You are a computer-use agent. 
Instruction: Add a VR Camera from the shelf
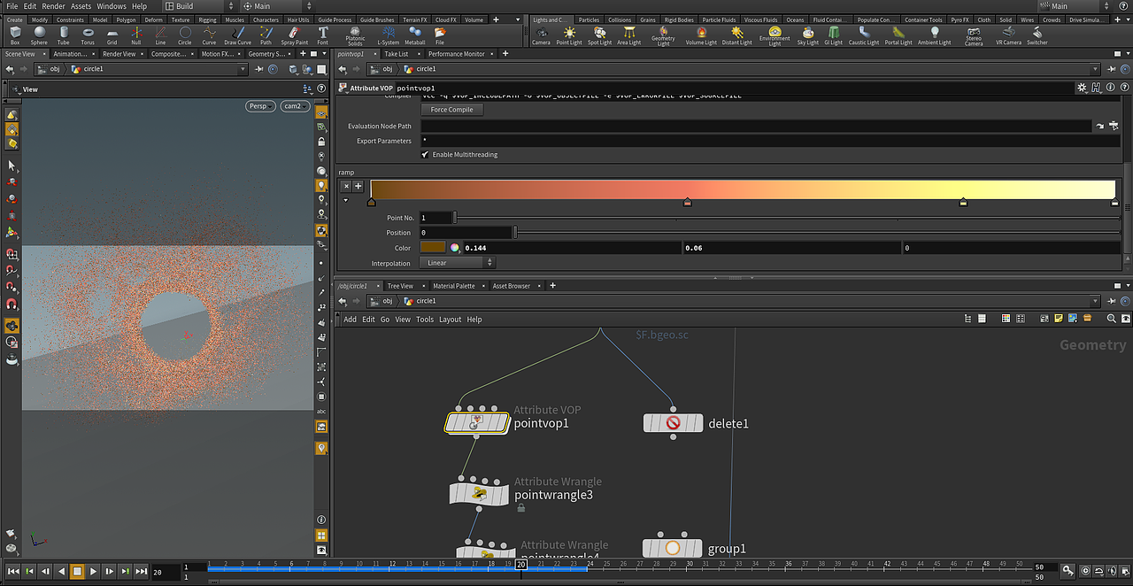(x=1008, y=35)
